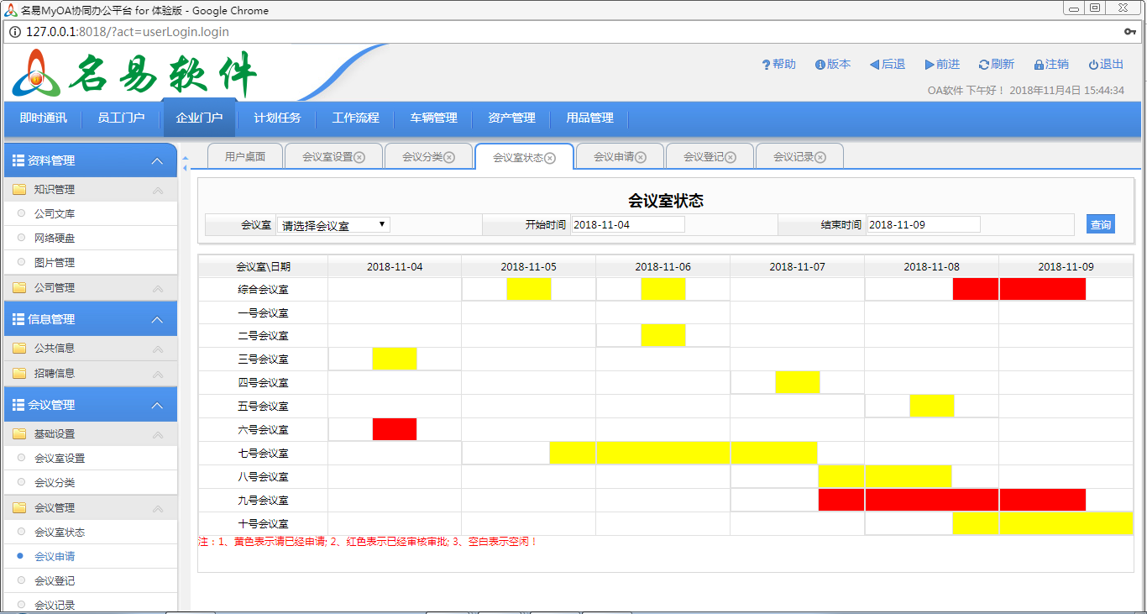
Task: Collapse the 知识管理 folder group
Action: pyautogui.click(x=157, y=191)
